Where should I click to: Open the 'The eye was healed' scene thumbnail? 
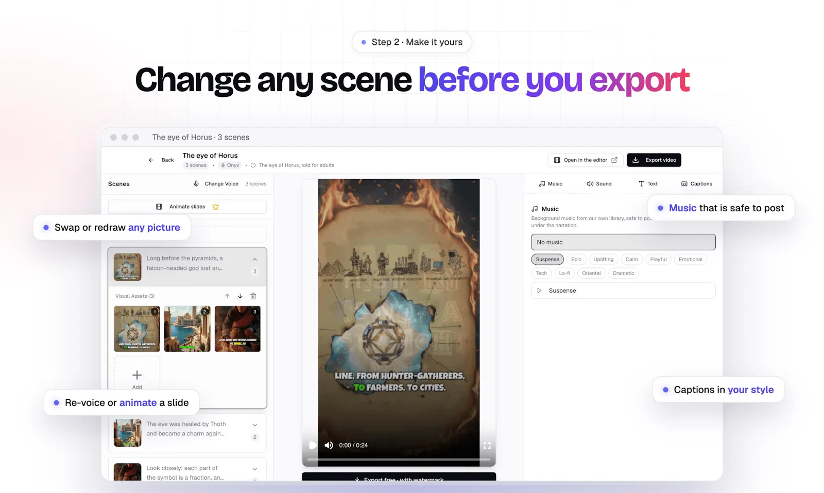[x=127, y=433]
